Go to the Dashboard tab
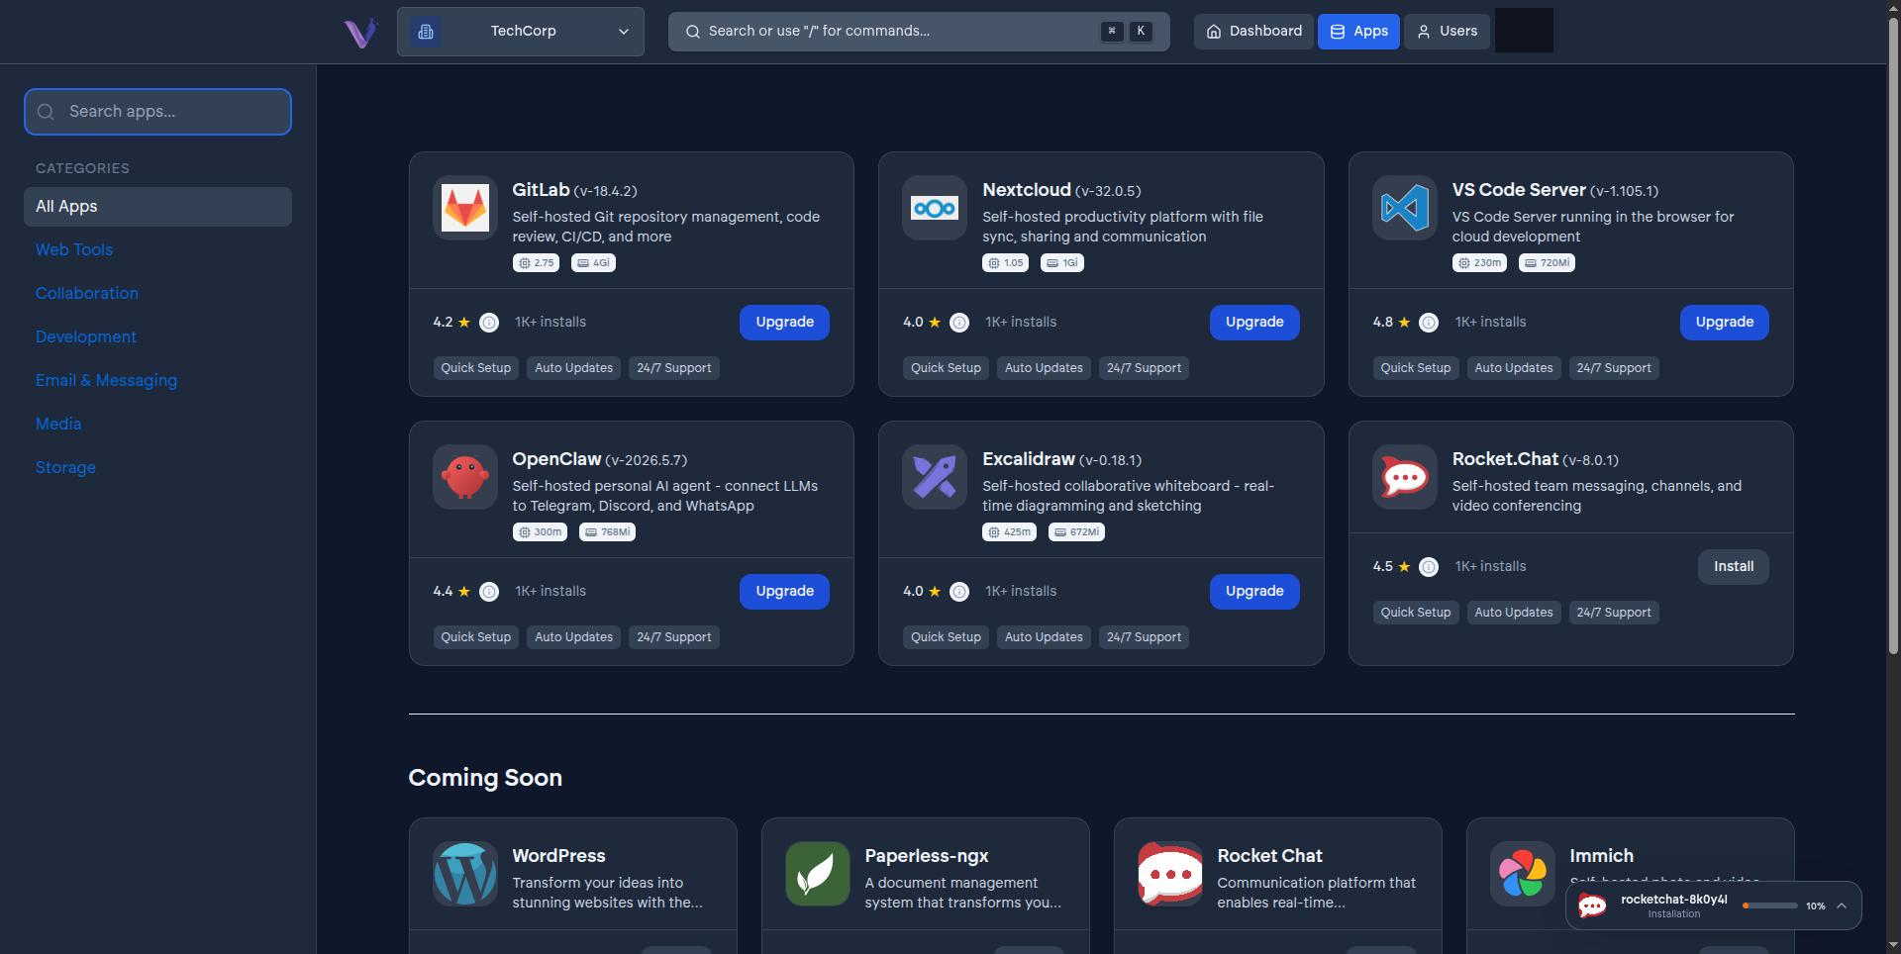Screen dimensions: 1901x954 coord(1253,32)
